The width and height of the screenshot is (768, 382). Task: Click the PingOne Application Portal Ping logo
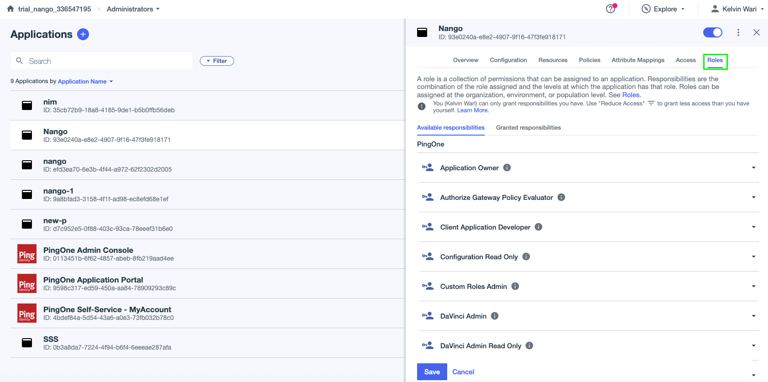[x=27, y=283]
